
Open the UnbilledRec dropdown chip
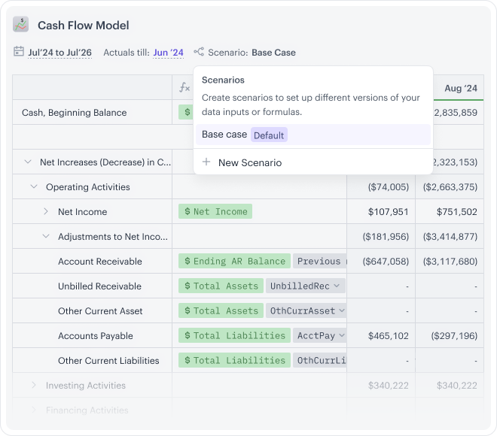305,286
